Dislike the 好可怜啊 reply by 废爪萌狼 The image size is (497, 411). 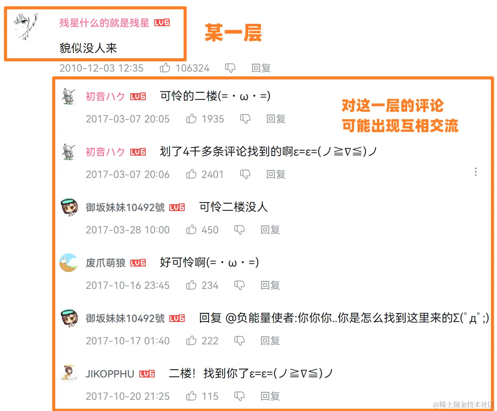239,285
